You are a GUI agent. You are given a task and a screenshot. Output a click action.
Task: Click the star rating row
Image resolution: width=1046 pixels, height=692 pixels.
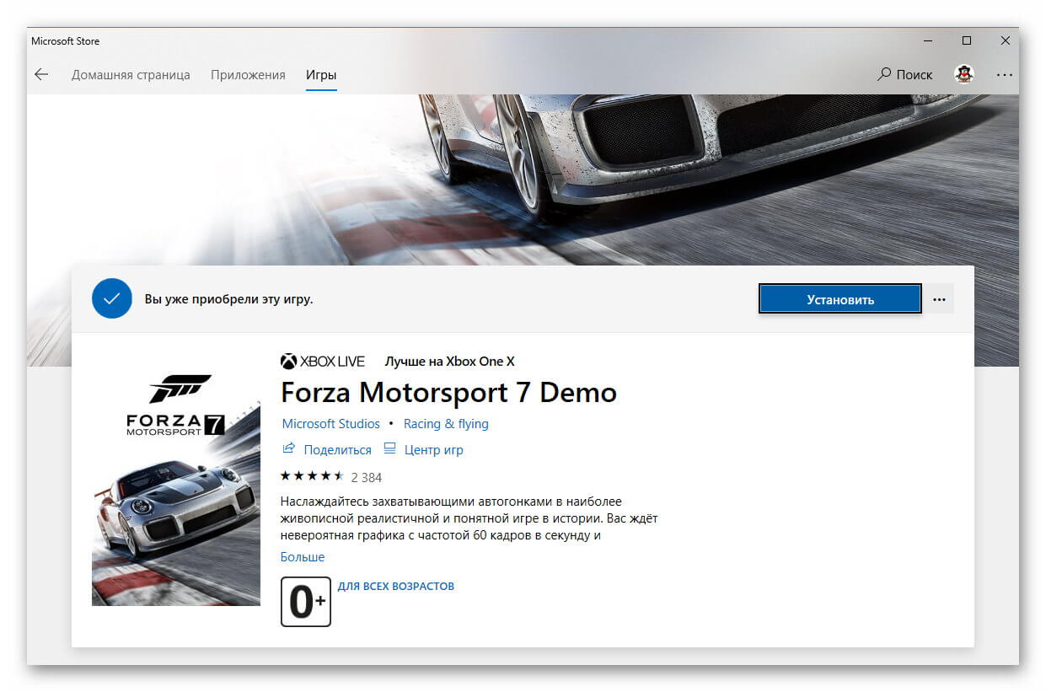[312, 476]
